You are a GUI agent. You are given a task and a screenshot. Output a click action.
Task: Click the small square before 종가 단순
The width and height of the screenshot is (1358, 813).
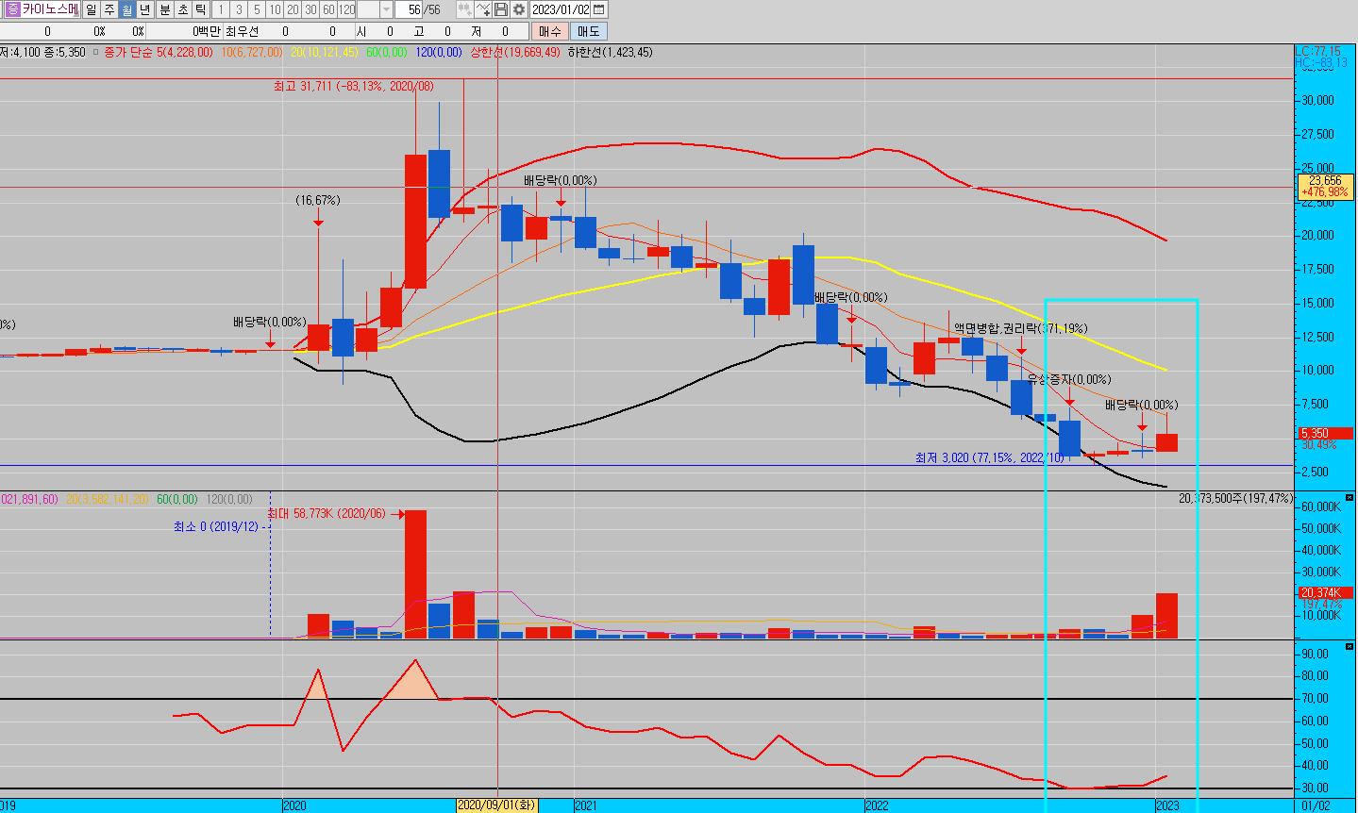[x=95, y=53]
